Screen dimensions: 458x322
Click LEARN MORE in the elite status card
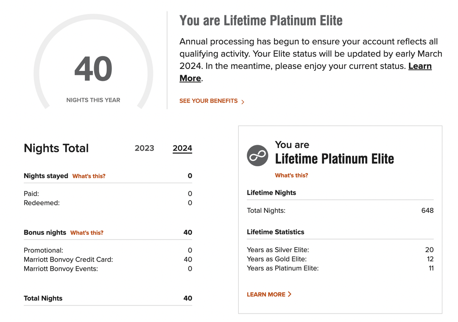click(x=266, y=294)
